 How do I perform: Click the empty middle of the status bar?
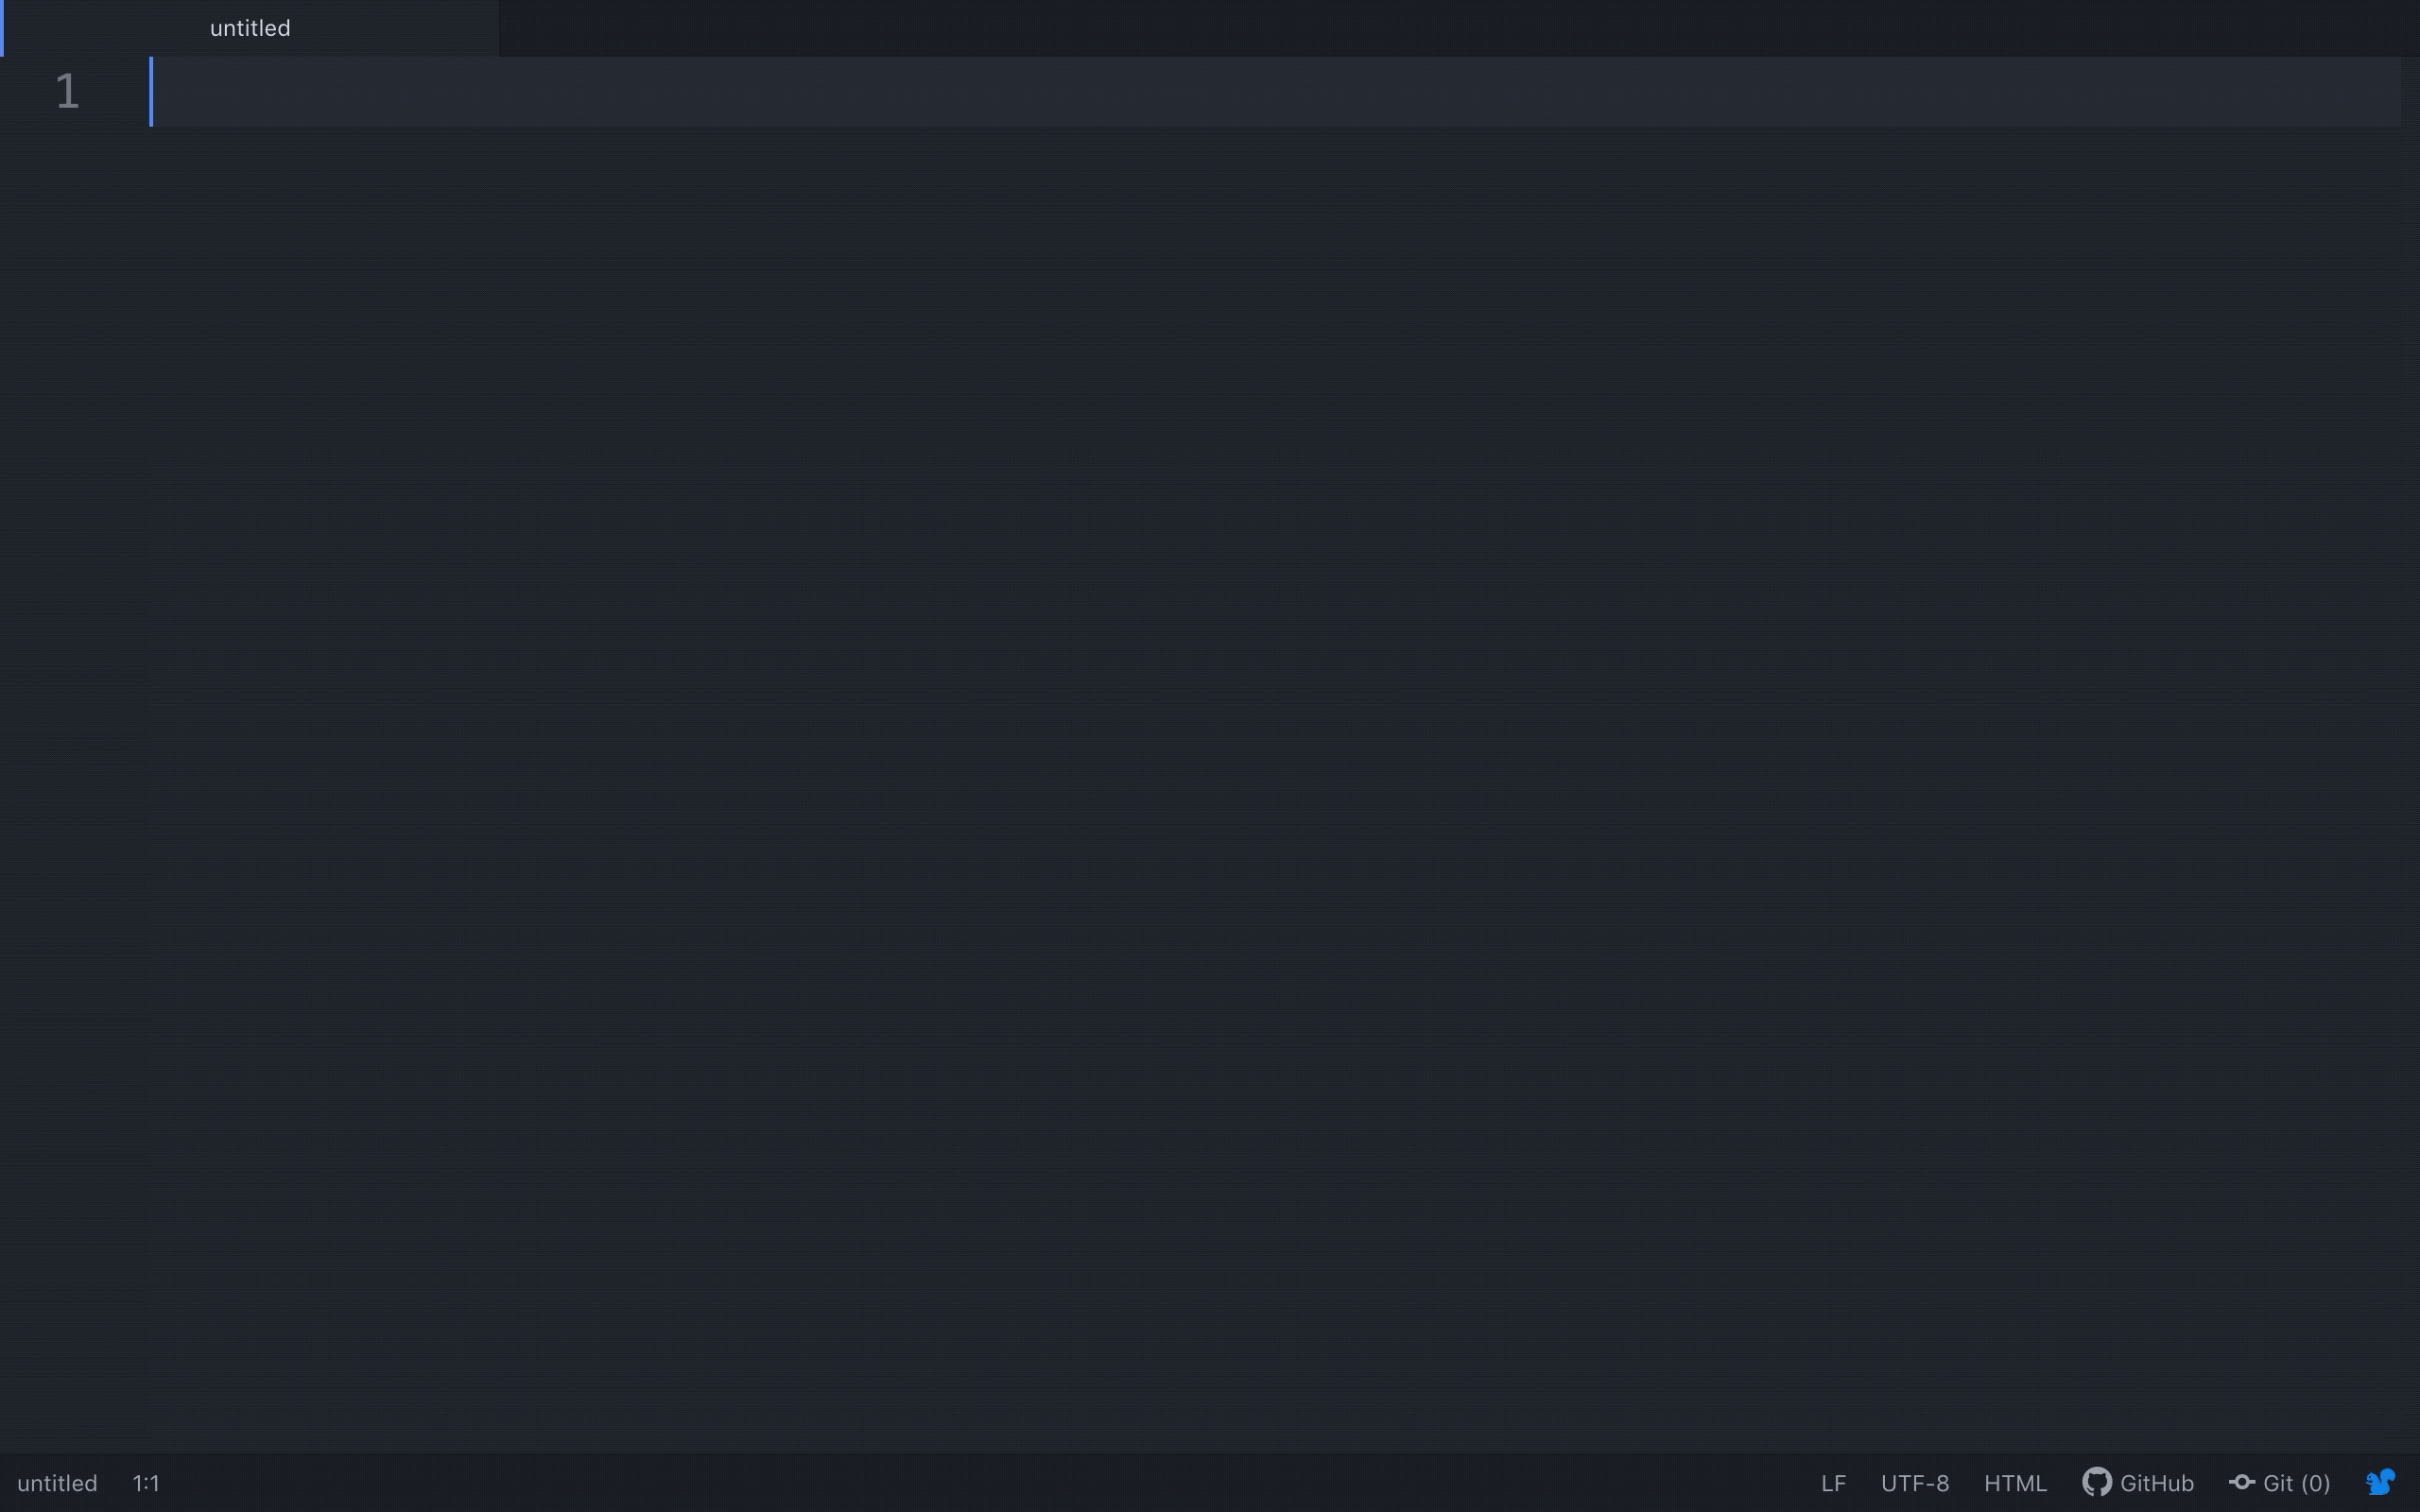point(990,1482)
